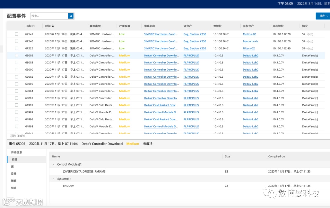
Task: Click log ID 65001 cell
Action: [x=29, y=98]
